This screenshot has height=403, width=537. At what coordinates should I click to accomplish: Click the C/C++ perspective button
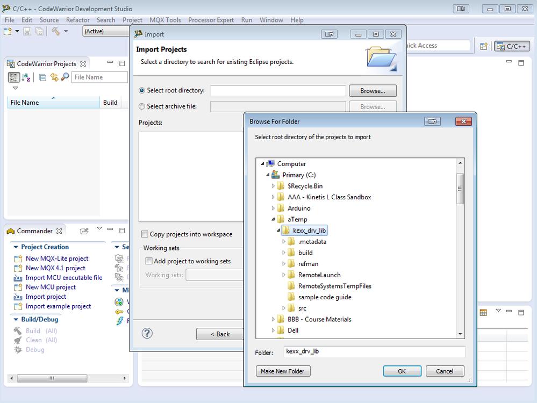512,46
